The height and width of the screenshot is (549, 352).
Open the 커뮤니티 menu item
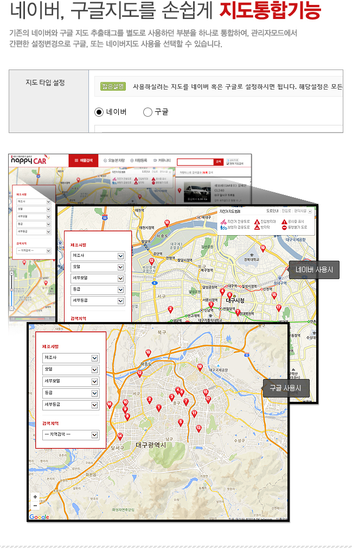[162, 160]
